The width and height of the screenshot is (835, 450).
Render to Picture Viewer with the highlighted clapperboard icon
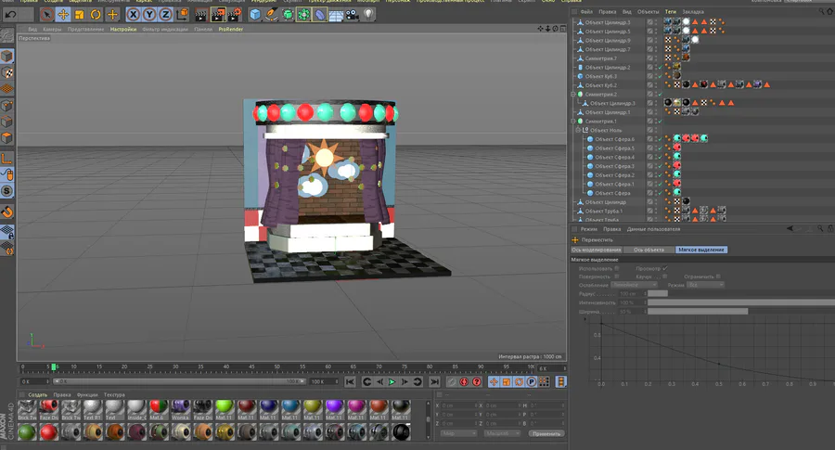point(218,14)
